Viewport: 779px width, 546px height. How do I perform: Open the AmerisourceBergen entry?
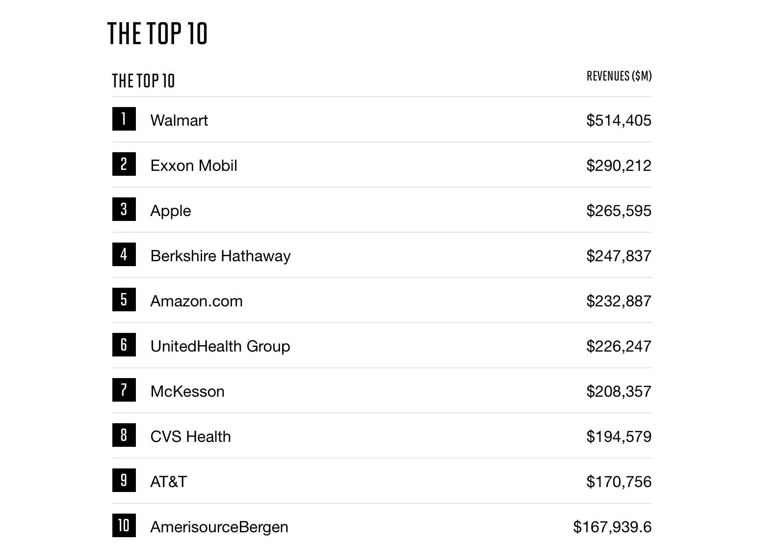[x=219, y=527]
